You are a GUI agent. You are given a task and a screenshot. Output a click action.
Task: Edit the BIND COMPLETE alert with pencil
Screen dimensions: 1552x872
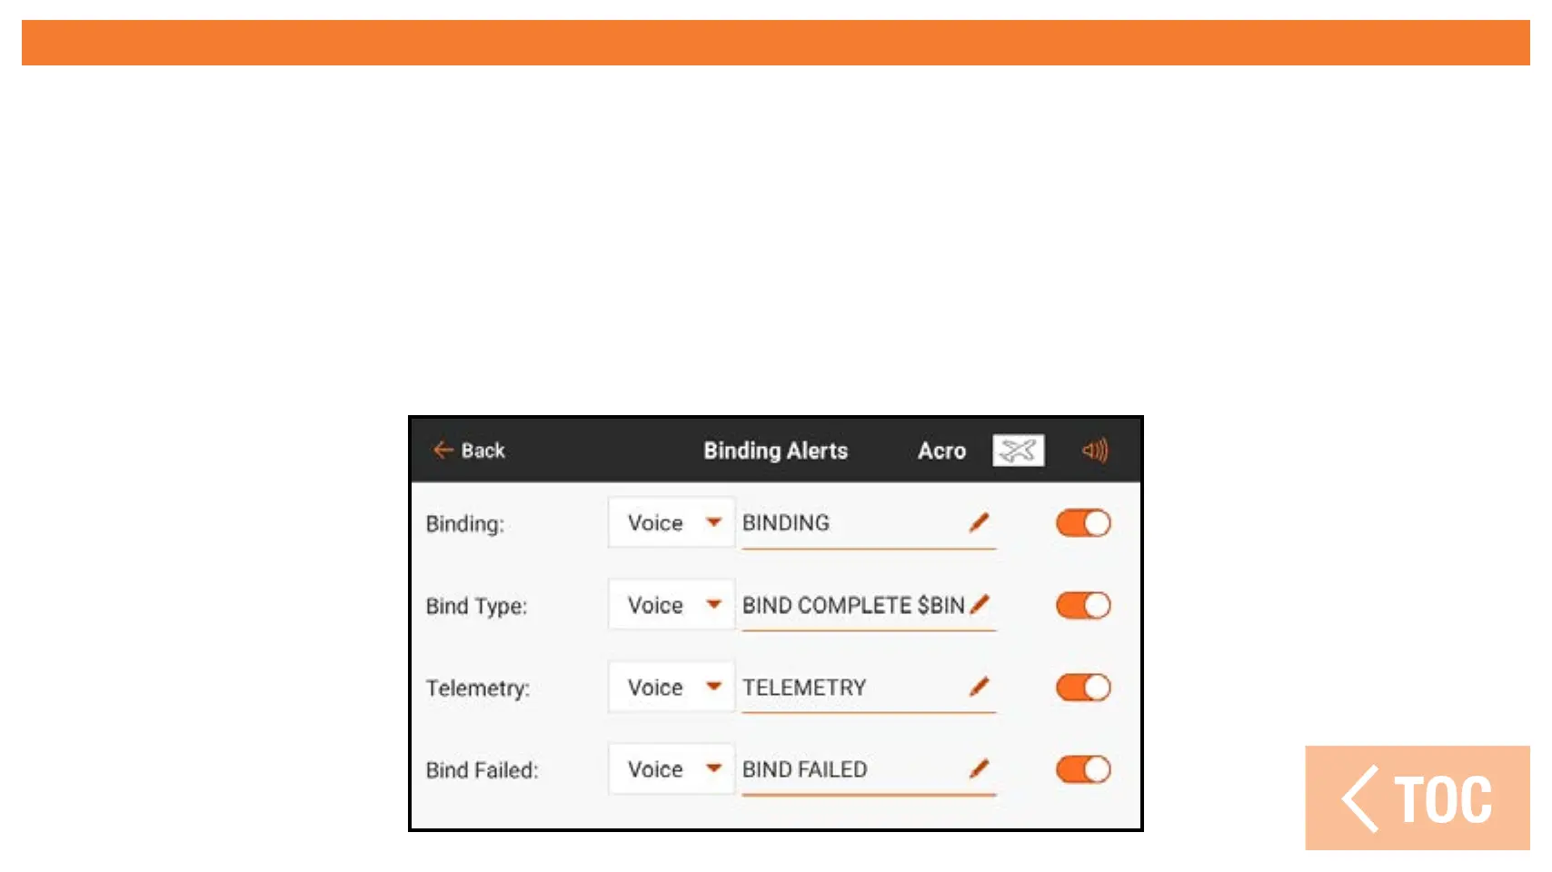click(980, 604)
